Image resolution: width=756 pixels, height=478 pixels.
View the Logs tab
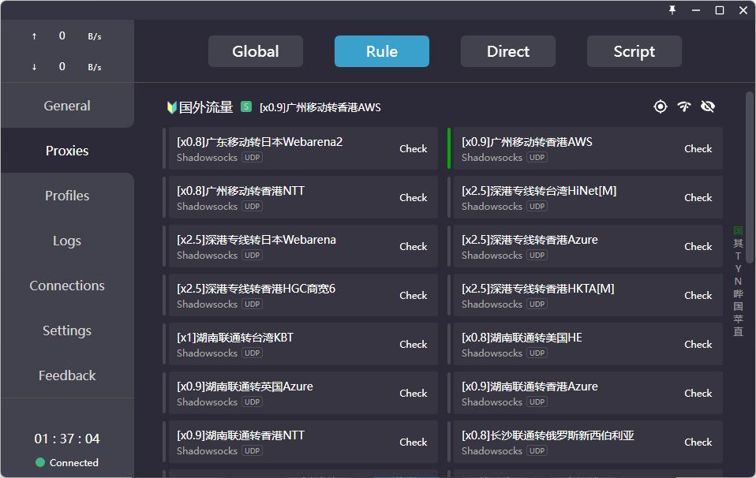click(67, 241)
